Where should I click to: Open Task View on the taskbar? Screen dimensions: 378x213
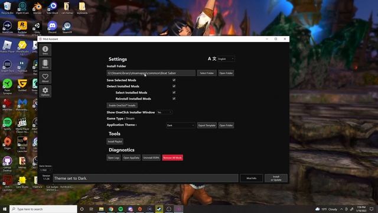tap(92, 209)
